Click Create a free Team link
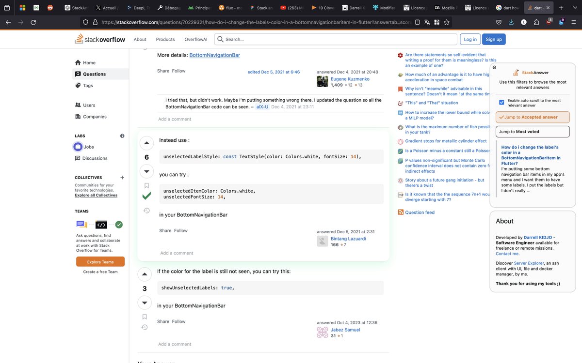The height and width of the screenshot is (363, 582). click(100, 272)
